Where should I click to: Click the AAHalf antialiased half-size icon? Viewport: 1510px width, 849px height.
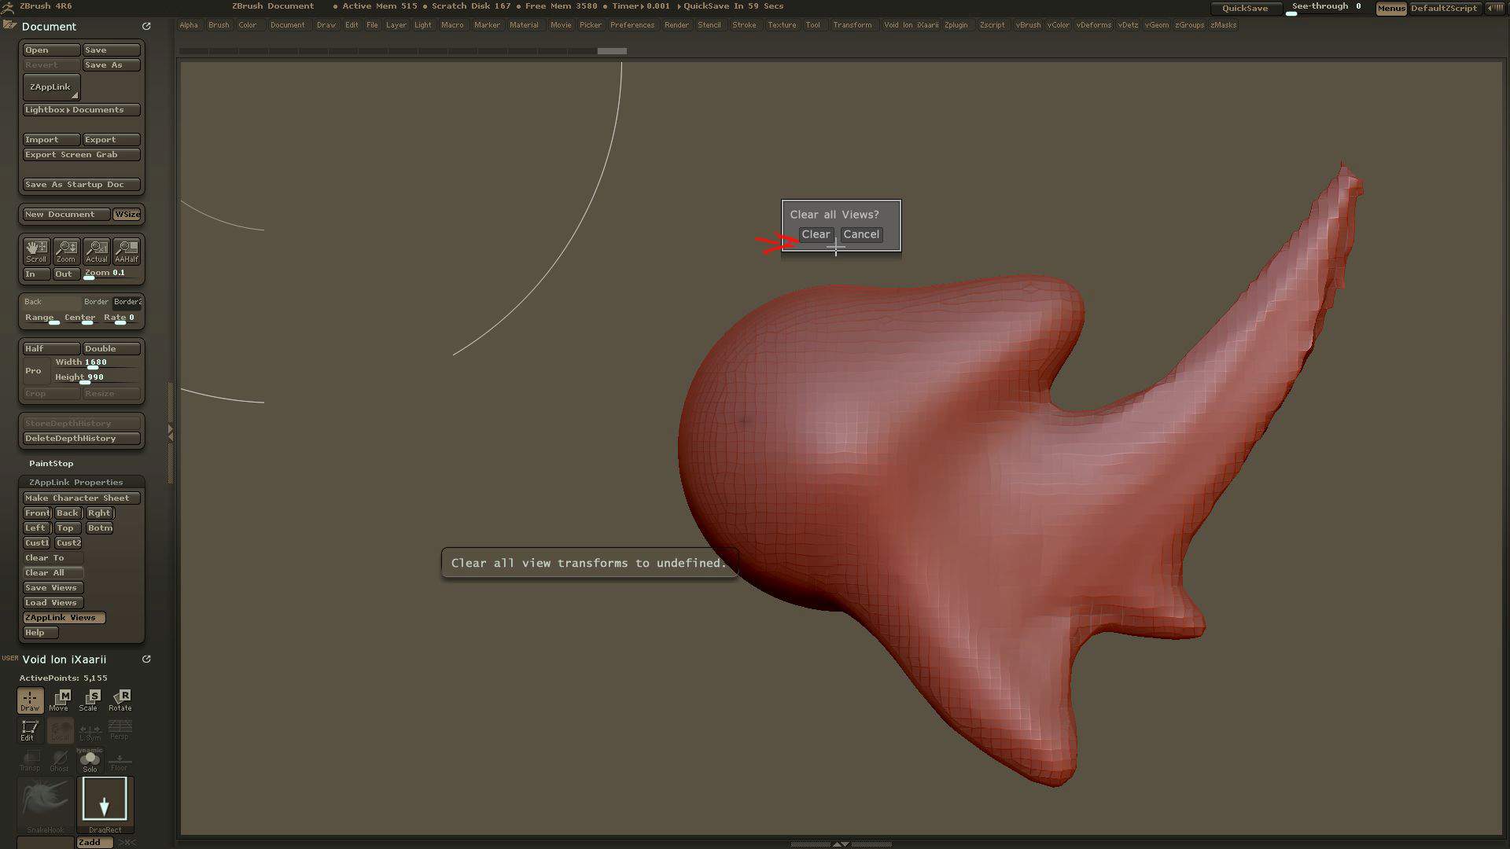point(126,252)
